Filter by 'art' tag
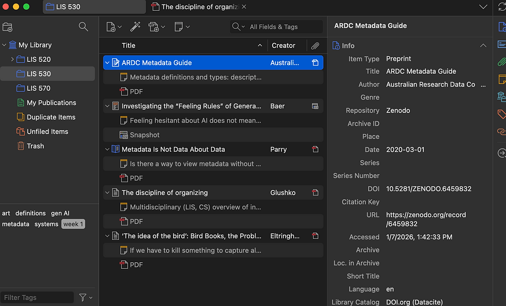506x306 pixels. pyautogui.click(x=6, y=213)
